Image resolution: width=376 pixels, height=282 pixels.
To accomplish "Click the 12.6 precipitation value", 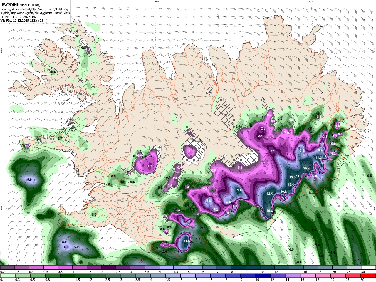I will [x=270, y=194].
